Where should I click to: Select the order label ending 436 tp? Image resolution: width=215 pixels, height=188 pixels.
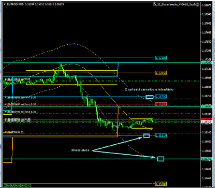(x=14, y=132)
